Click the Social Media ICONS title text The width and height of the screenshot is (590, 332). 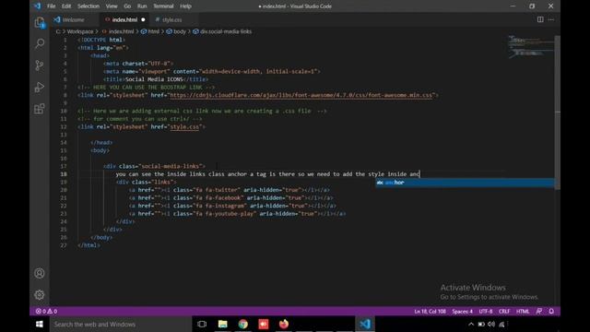click(154, 79)
